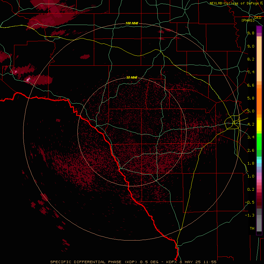Click the 8.2 scale value

pyautogui.click(x=251, y=59)
